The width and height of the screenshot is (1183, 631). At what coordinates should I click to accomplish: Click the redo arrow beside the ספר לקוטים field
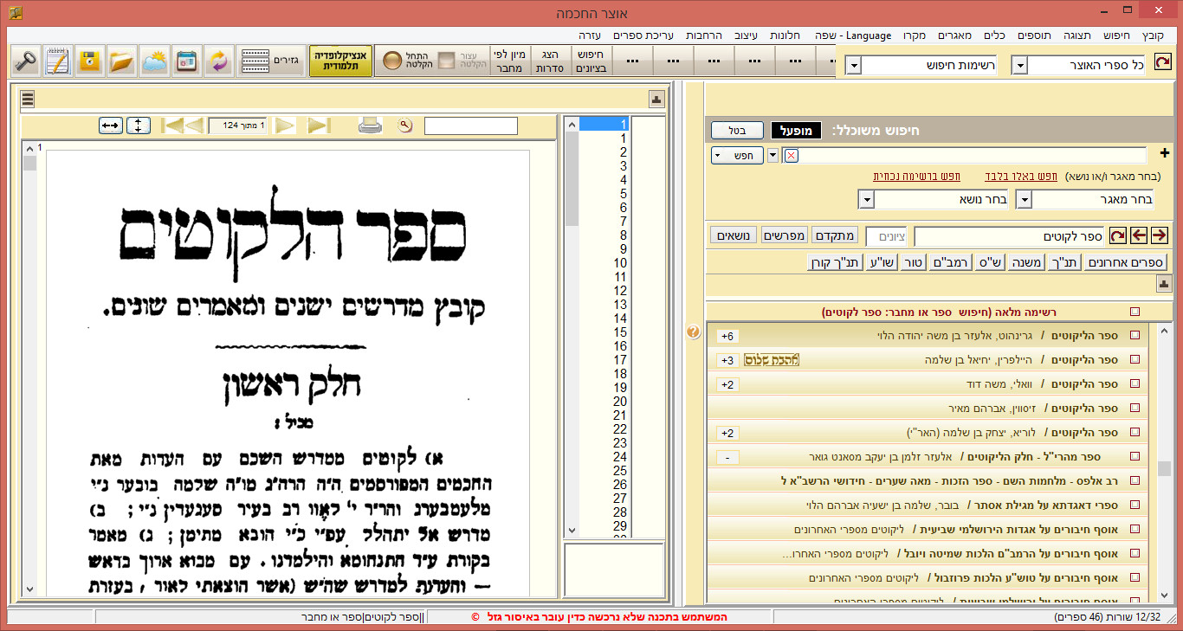1118,235
